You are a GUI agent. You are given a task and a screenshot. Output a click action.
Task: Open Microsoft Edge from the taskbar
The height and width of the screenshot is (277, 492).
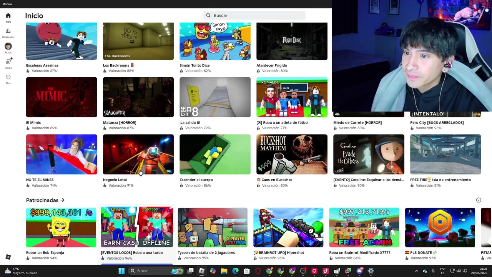235,271
